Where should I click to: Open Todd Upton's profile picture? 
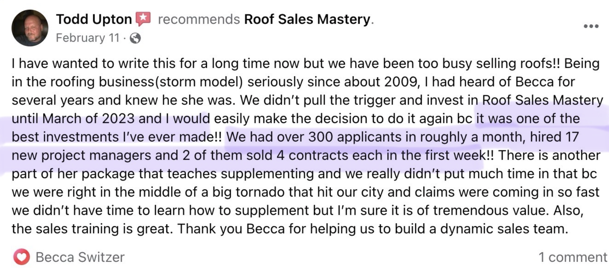pos(30,28)
